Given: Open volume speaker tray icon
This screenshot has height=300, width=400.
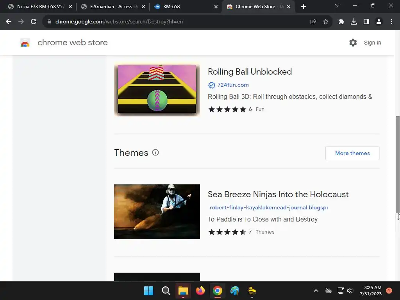Looking at the screenshot, I should click(350, 291).
